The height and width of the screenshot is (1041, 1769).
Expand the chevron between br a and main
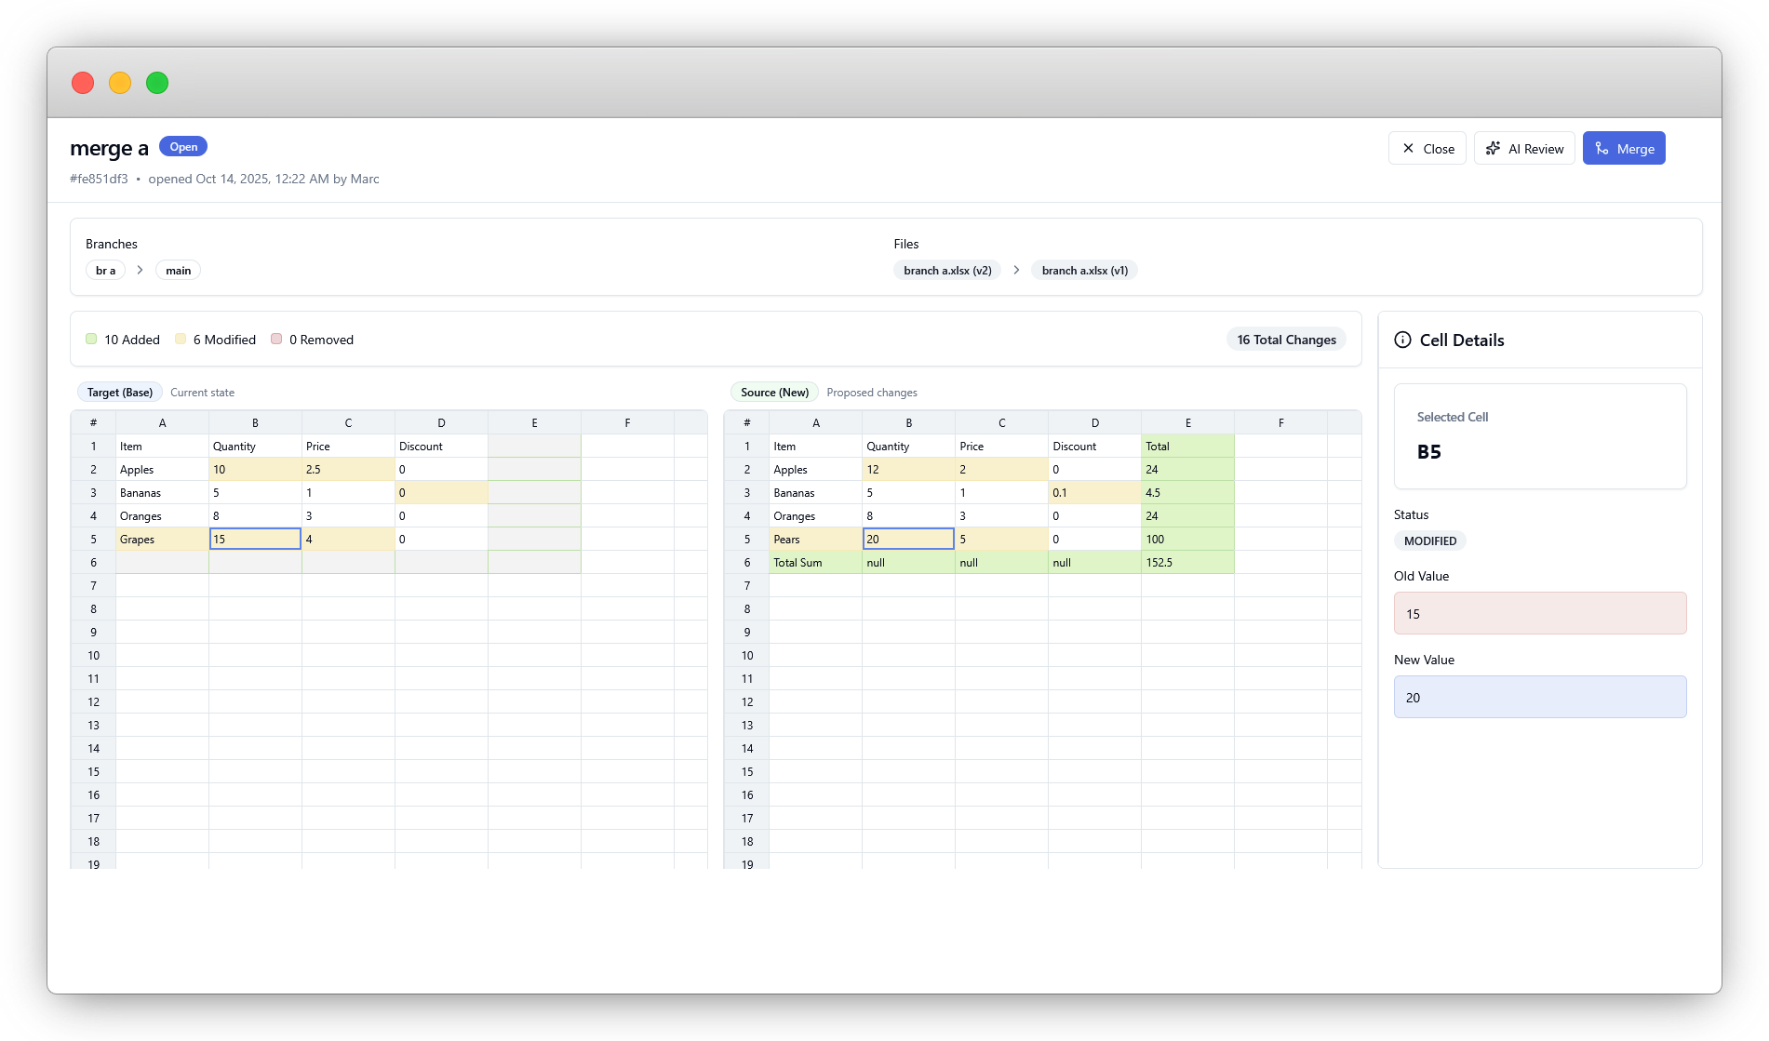140,270
